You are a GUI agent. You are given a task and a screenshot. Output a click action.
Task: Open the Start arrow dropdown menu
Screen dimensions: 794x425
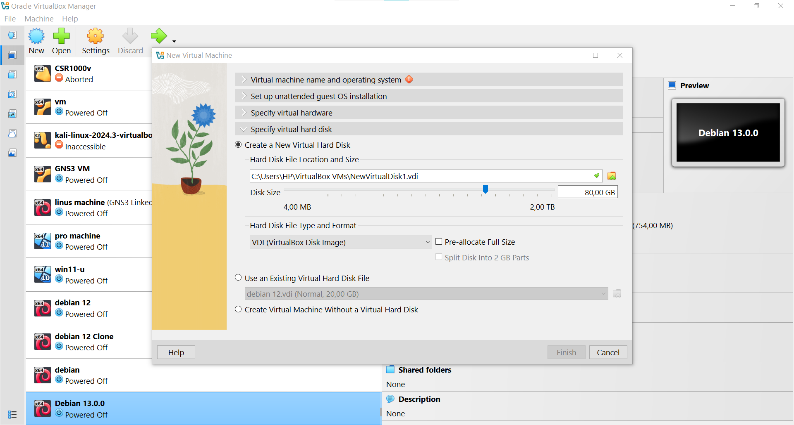pyautogui.click(x=174, y=41)
